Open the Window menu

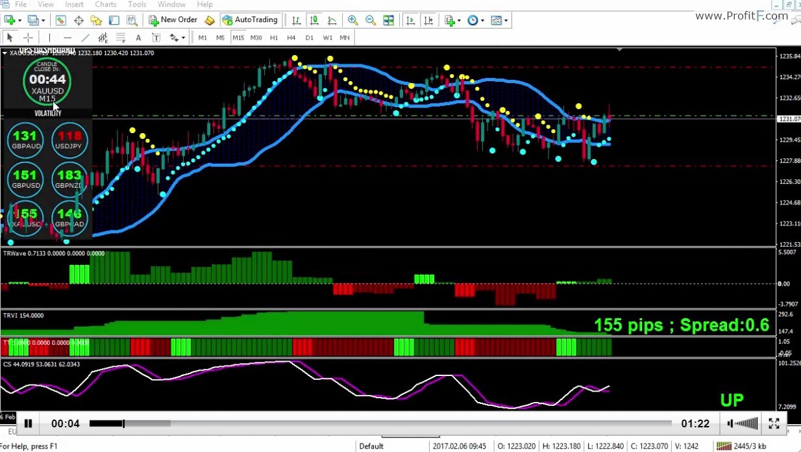[171, 5]
